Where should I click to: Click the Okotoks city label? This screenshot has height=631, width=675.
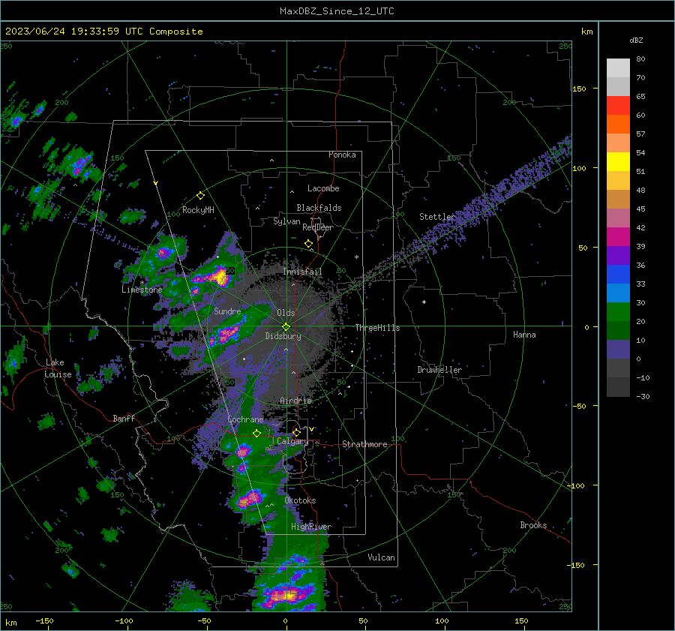pyautogui.click(x=300, y=500)
